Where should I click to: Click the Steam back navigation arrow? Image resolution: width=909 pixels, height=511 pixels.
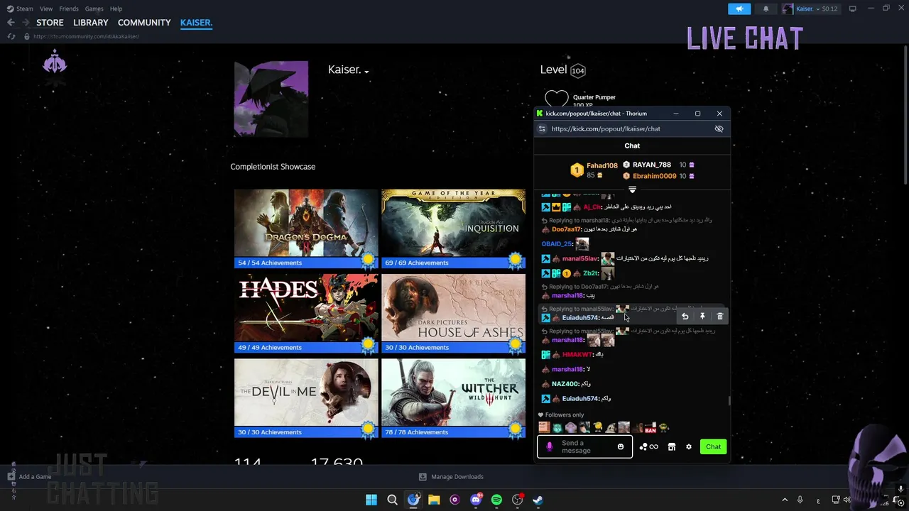11,23
